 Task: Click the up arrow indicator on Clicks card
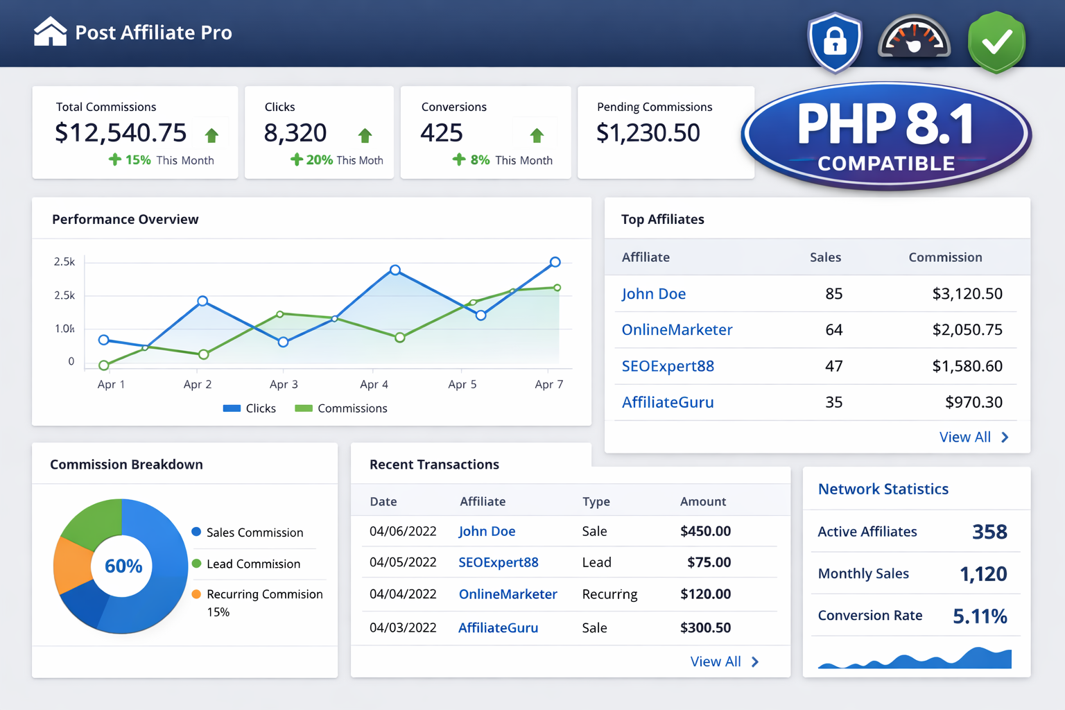pyautogui.click(x=365, y=135)
